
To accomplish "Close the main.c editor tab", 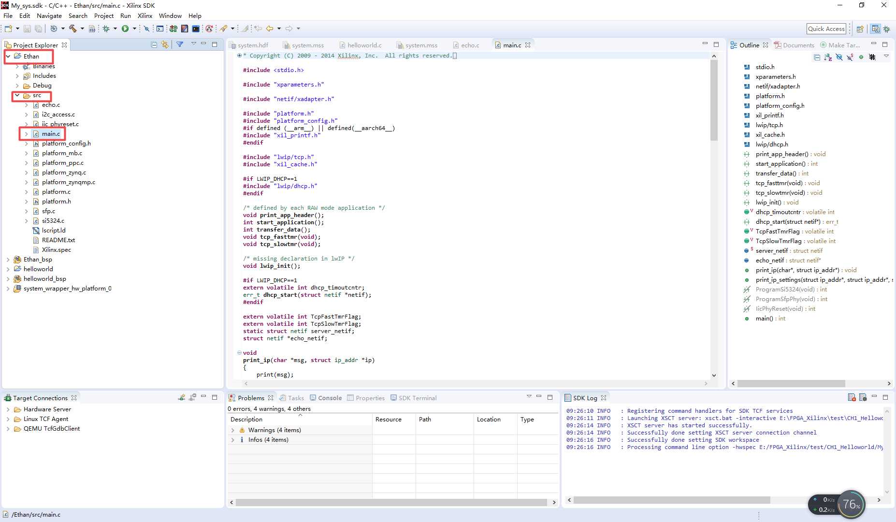I will tap(528, 45).
